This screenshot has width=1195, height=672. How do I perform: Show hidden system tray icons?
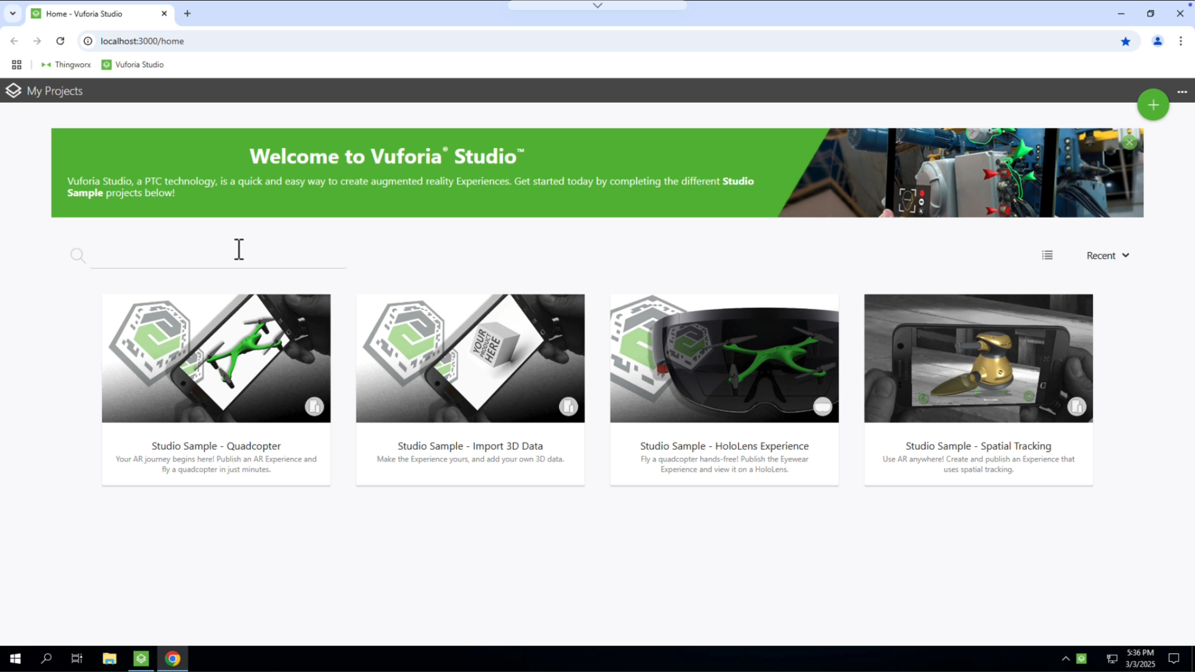pos(1066,658)
